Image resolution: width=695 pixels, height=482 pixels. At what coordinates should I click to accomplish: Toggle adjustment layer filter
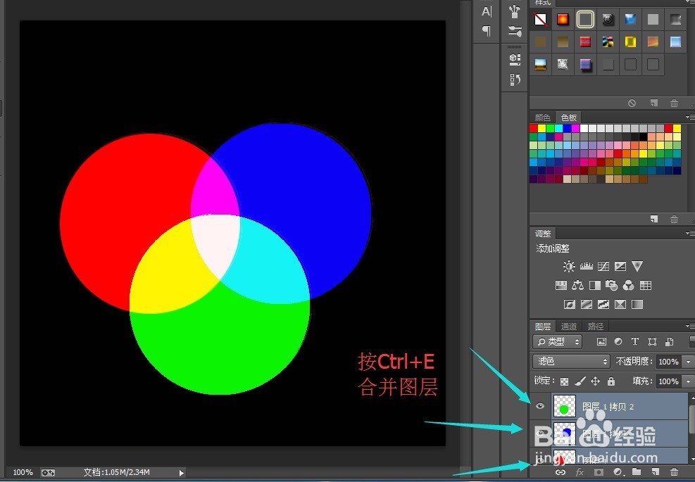tap(618, 341)
